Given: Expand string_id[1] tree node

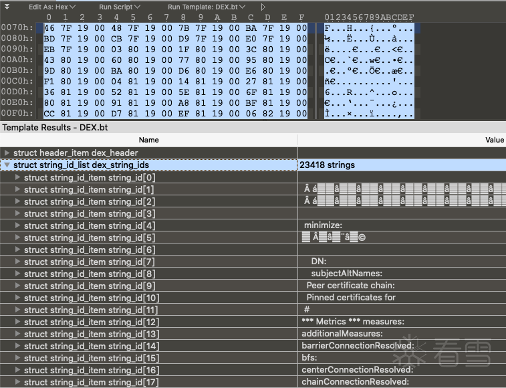Looking at the screenshot, I should 18,189.
